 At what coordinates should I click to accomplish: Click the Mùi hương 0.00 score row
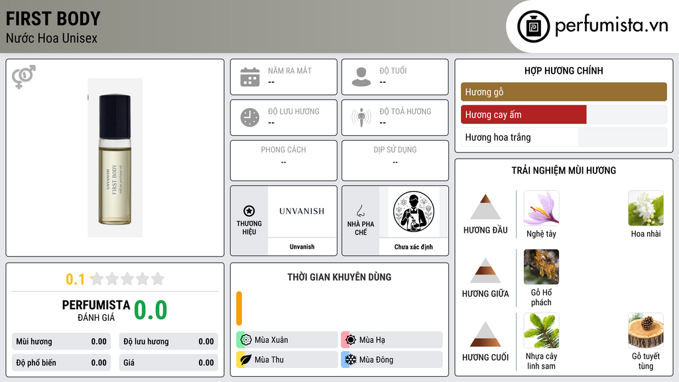(x=61, y=342)
